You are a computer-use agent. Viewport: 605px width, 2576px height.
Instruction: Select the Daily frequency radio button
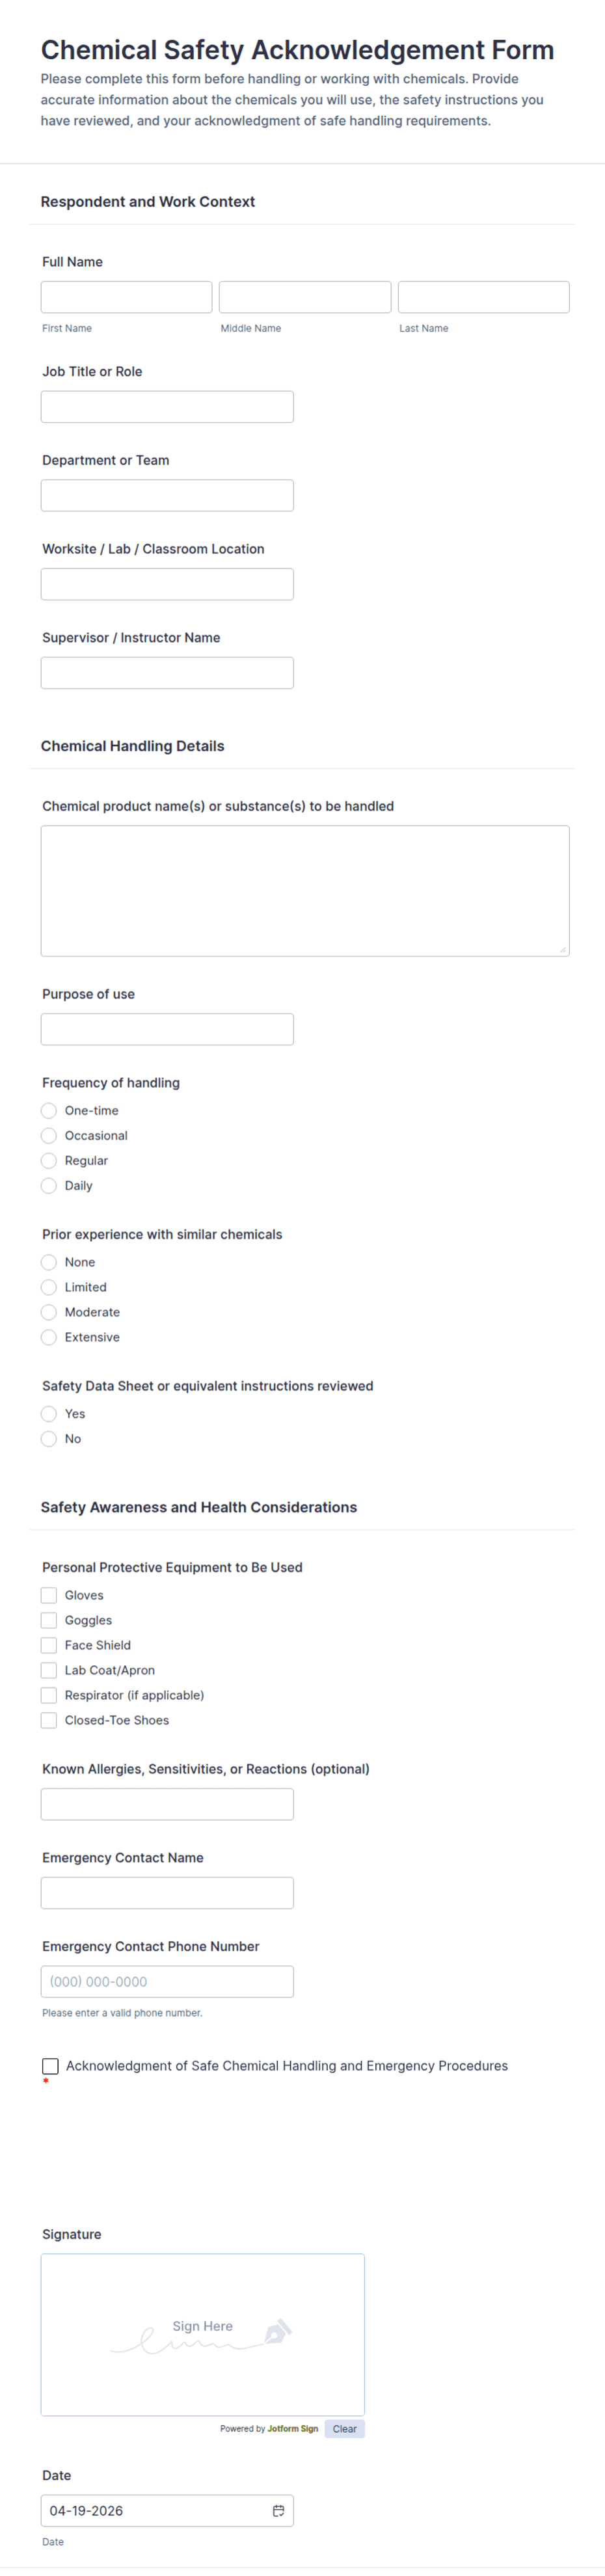(49, 1185)
